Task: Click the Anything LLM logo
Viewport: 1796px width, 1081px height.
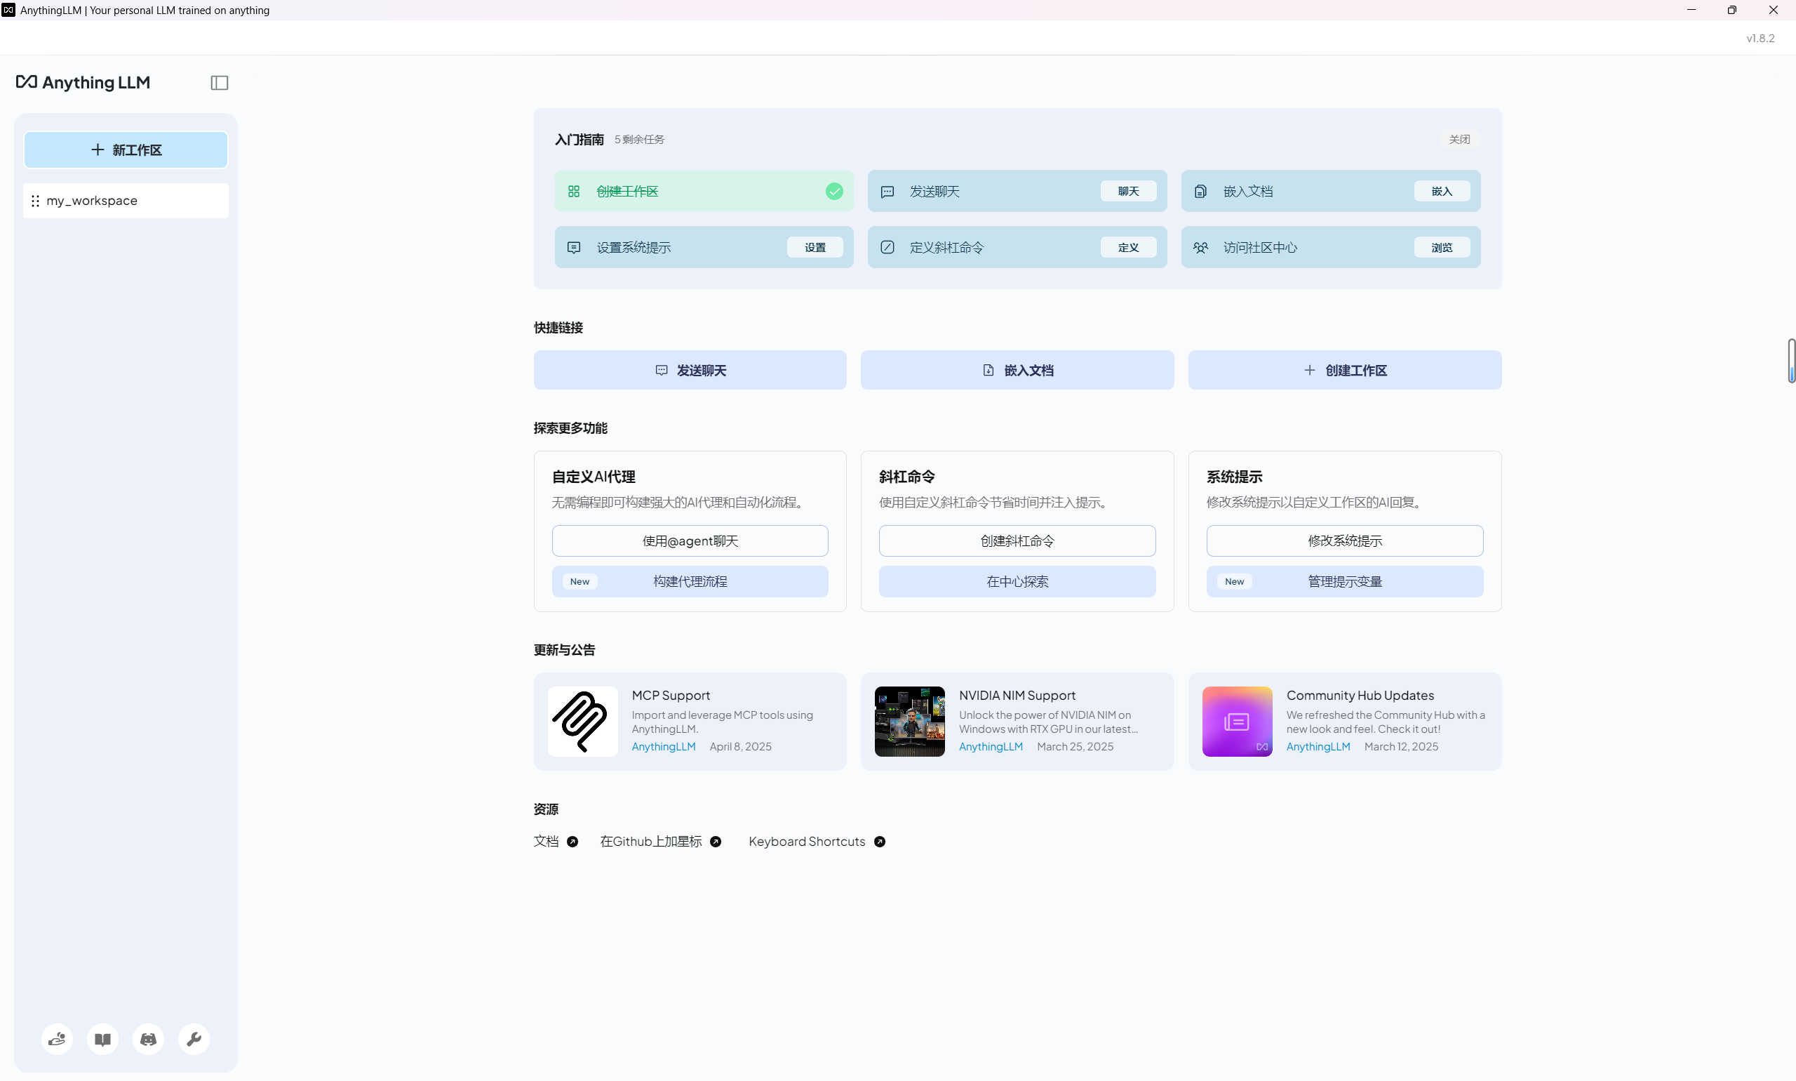Action: [x=83, y=82]
